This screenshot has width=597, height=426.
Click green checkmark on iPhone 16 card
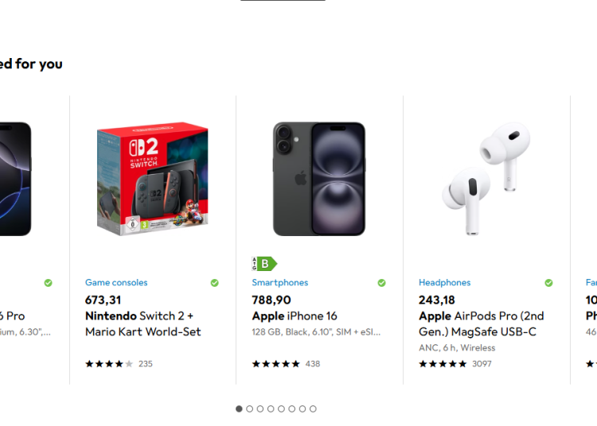[381, 283]
